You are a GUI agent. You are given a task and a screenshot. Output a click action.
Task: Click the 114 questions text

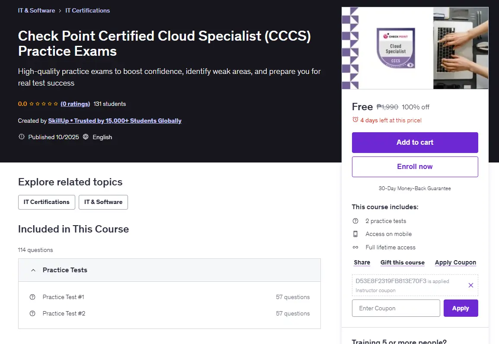pyautogui.click(x=35, y=250)
